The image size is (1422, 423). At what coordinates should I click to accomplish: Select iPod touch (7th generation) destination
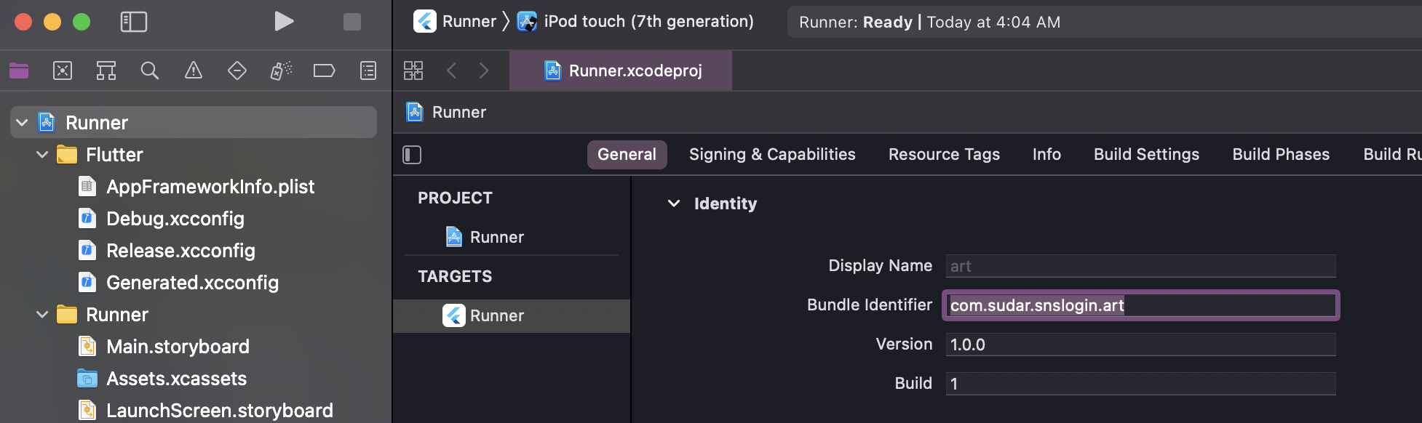648,22
